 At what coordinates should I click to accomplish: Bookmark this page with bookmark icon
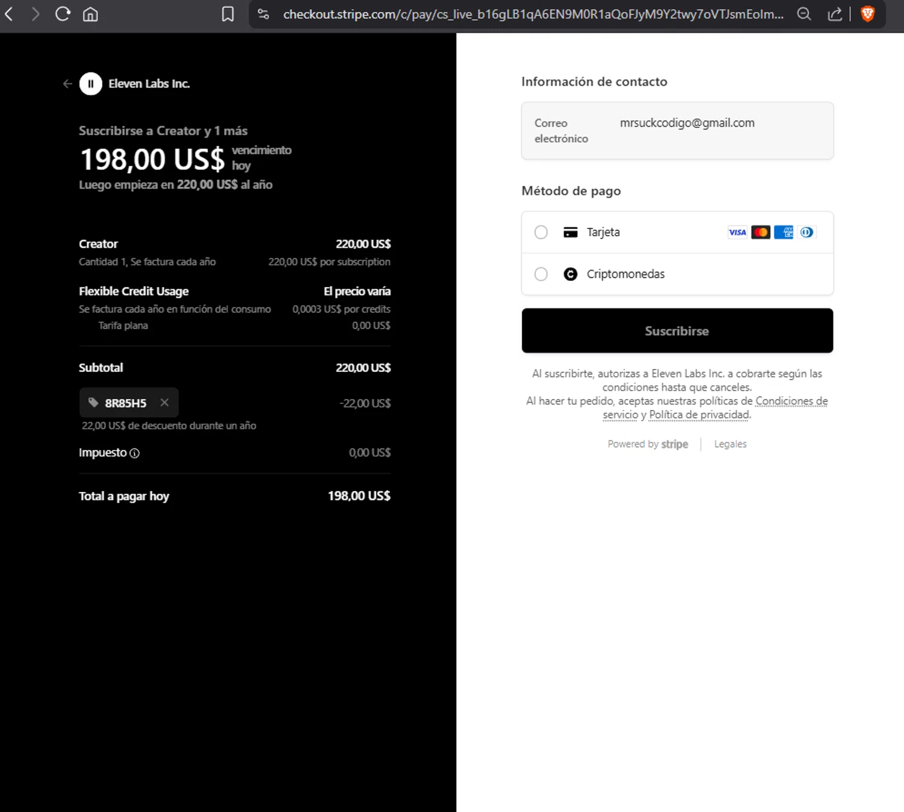tap(228, 14)
